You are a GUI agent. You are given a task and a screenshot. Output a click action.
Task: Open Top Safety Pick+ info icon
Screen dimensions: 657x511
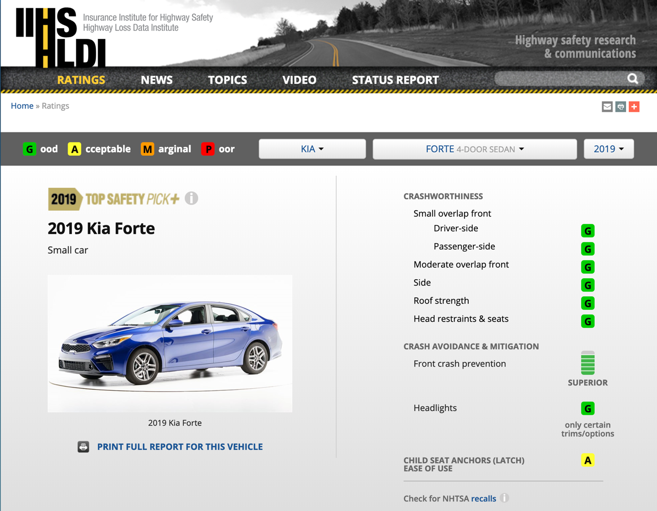coord(191,198)
